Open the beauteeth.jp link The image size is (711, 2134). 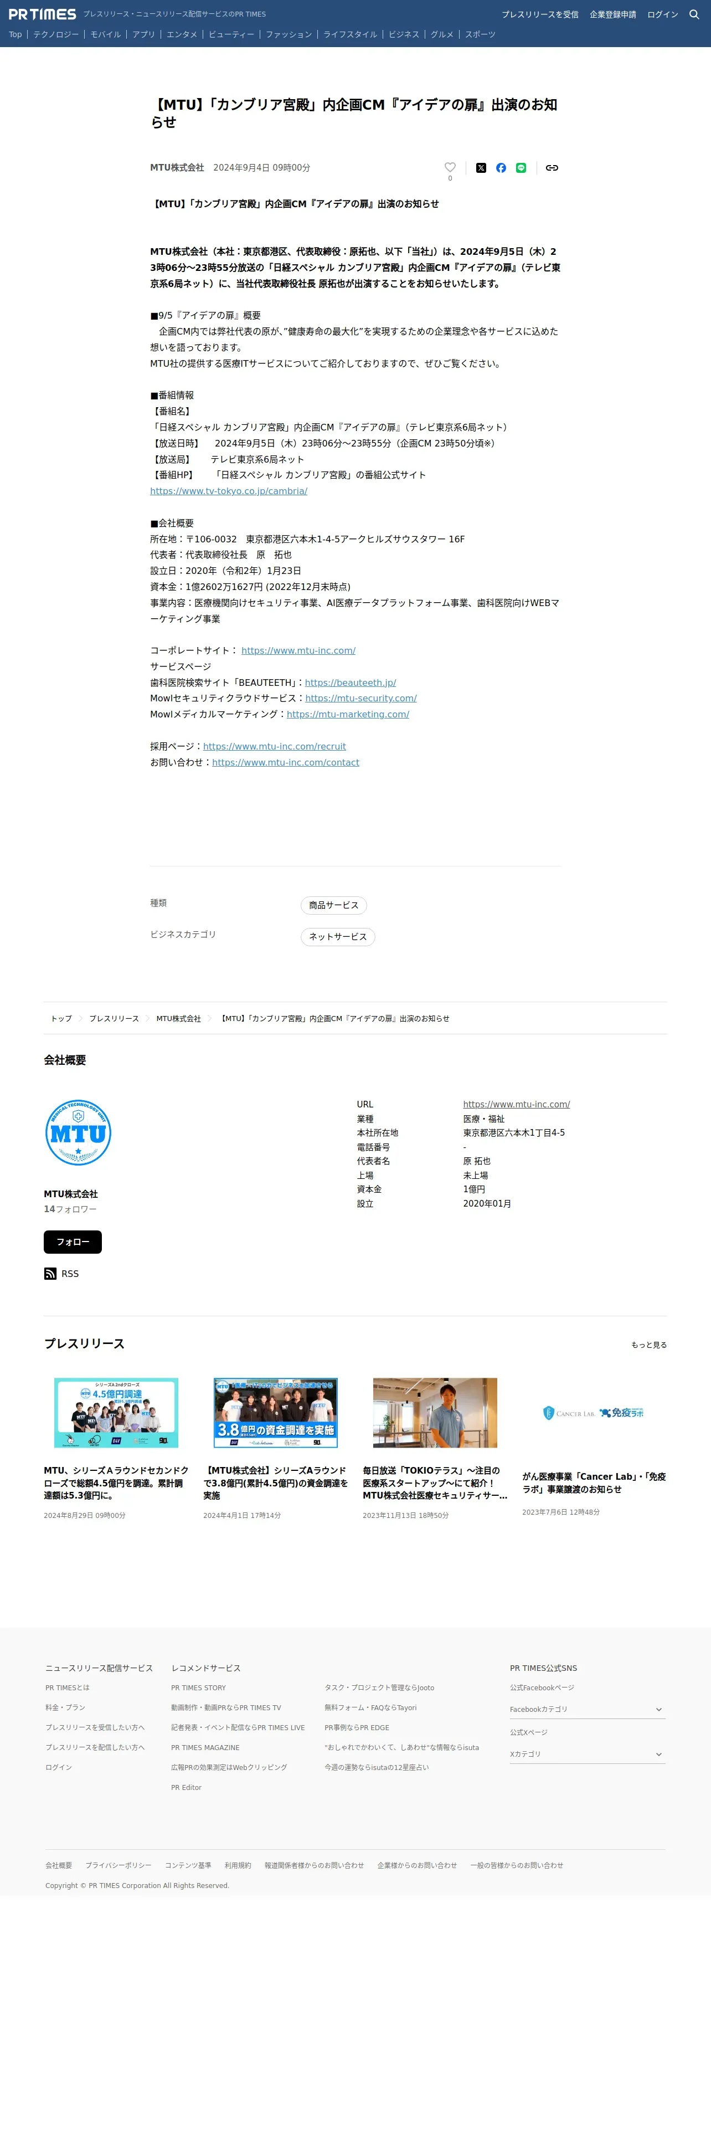pyautogui.click(x=350, y=683)
